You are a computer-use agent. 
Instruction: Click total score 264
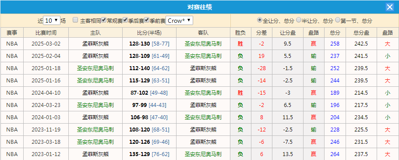[335, 154]
